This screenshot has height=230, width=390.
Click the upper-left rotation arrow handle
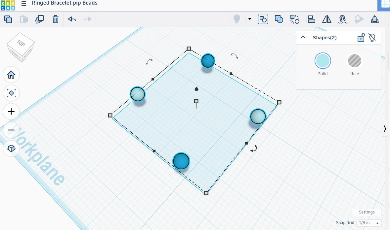149,61
